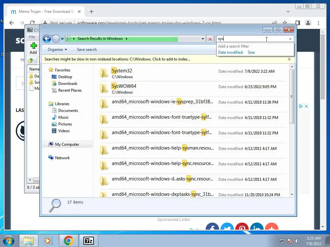The image size is (330, 247).
Task: Dismiss the yellow info bar
Action: [289, 59]
